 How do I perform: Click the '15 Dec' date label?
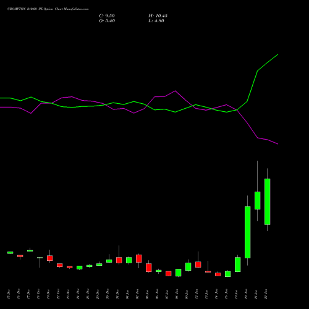coord(9,294)
